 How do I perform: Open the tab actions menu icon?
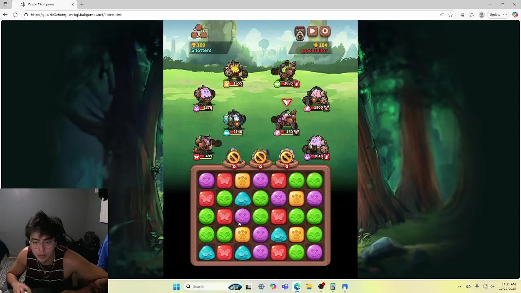tap(5, 4)
